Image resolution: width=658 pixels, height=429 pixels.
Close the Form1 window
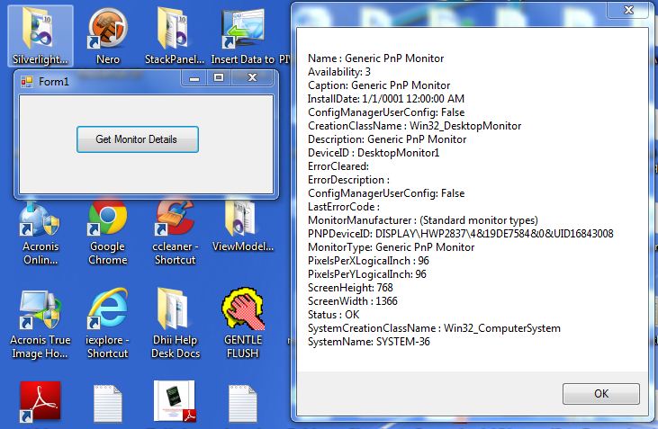point(252,78)
